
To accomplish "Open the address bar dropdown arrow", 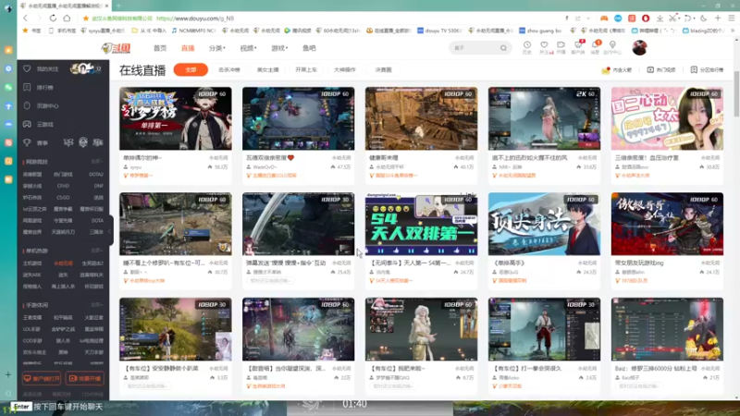I will (588, 18).
